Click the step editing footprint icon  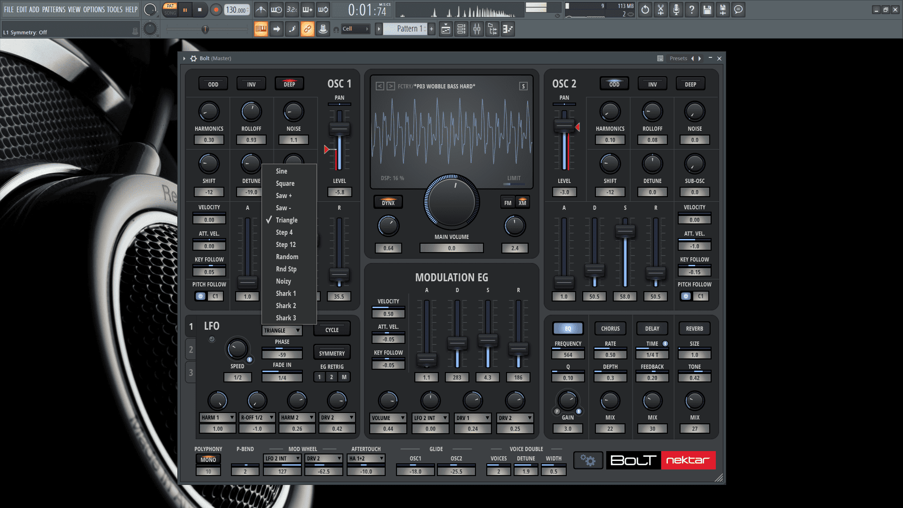[x=292, y=29]
